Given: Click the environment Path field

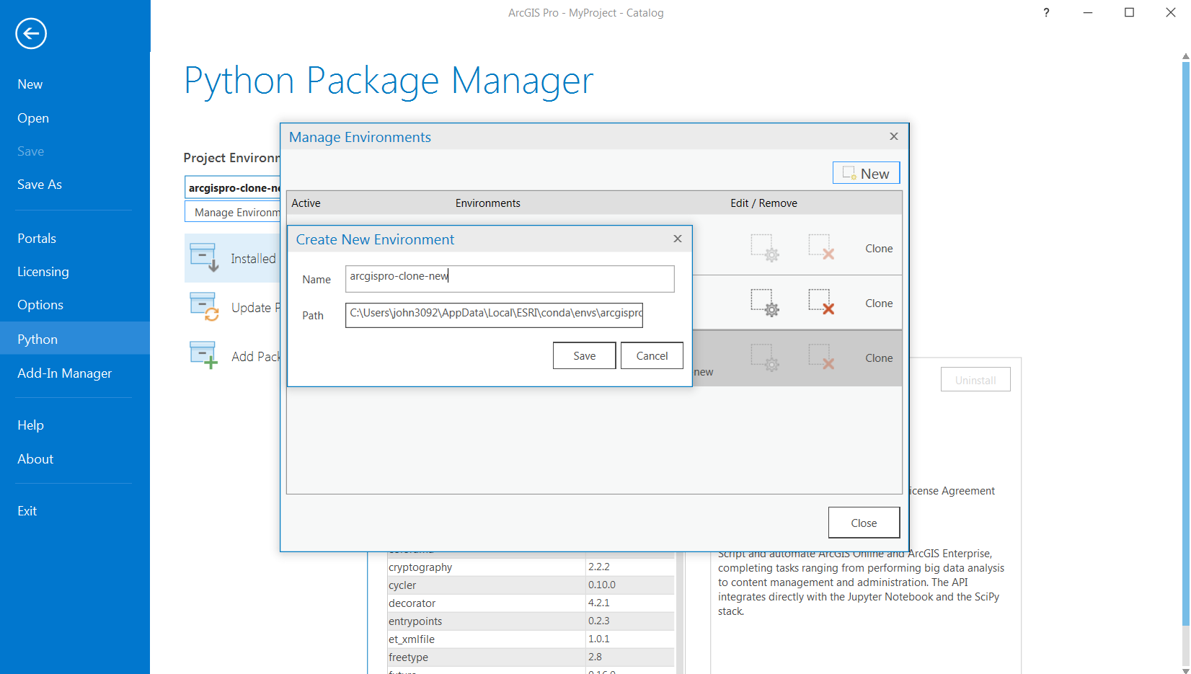Looking at the screenshot, I should click(x=494, y=315).
